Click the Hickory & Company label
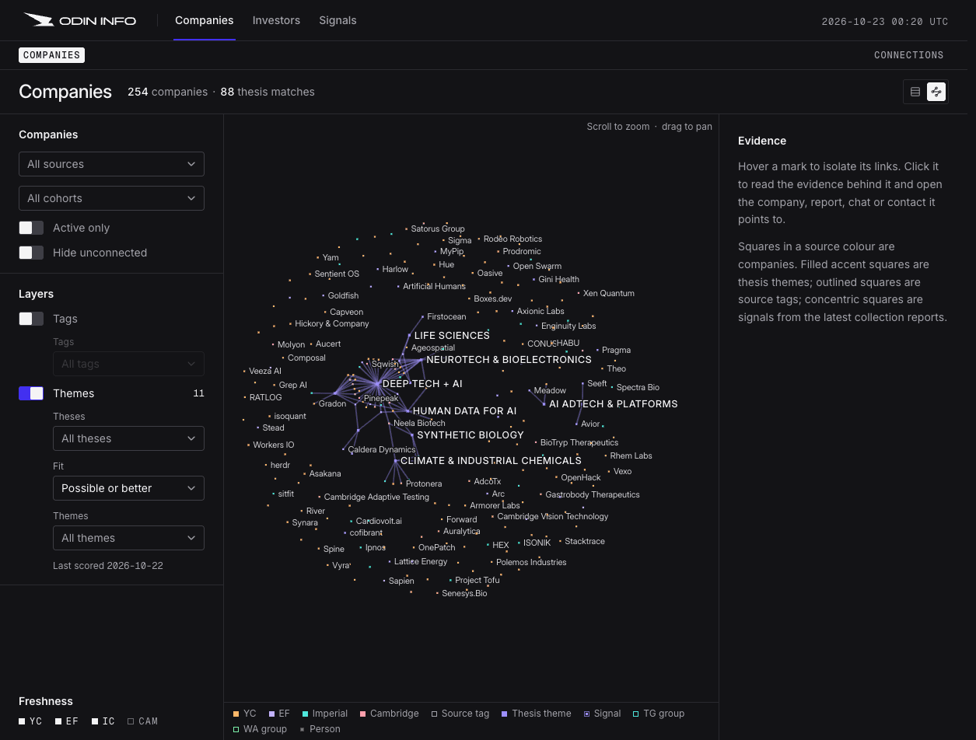This screenshot has height=740, width=976. (x=332, y=323)
